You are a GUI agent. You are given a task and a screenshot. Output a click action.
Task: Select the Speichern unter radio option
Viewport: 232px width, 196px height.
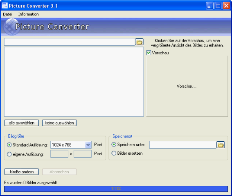pos(114,145)
